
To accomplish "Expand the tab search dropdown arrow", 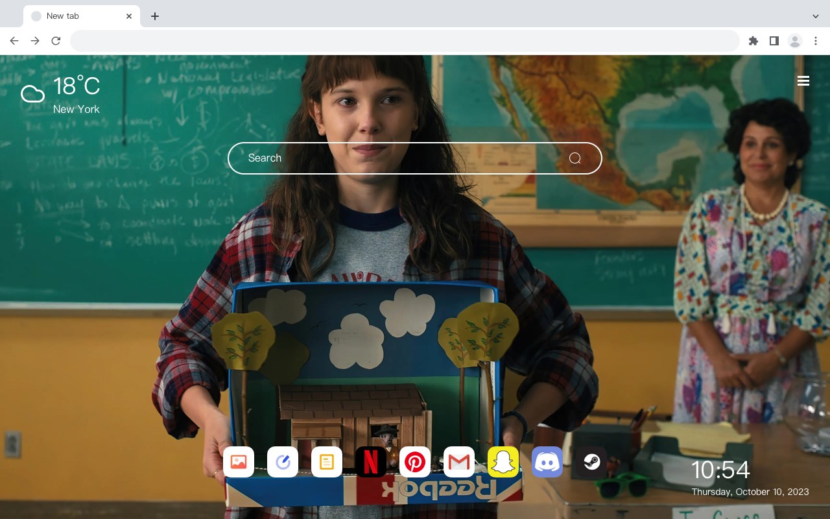I will [x=816, y=16].
